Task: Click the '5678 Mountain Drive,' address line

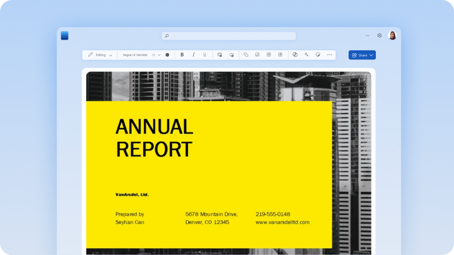Action: point(212,214)
